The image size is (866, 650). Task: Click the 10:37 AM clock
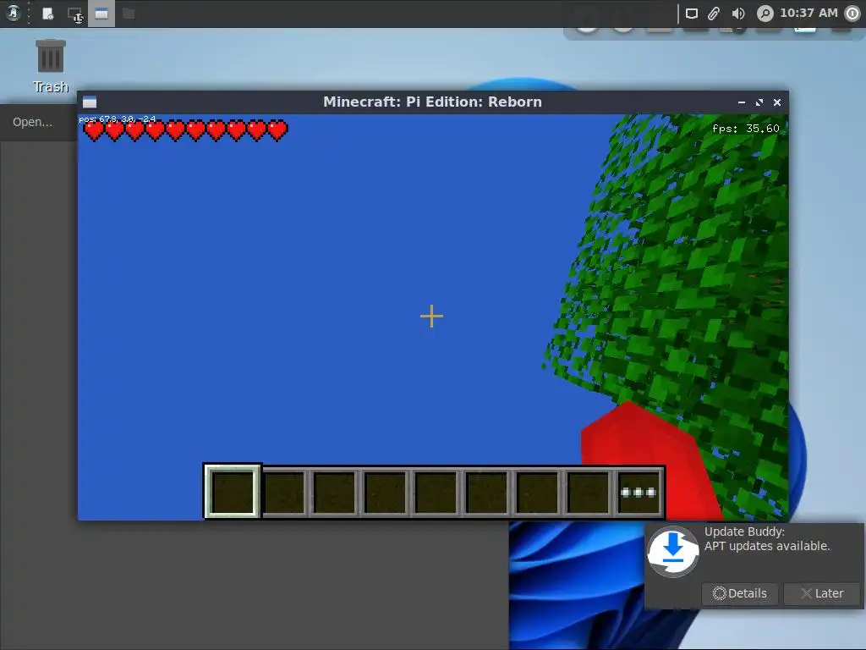[808, 13]
